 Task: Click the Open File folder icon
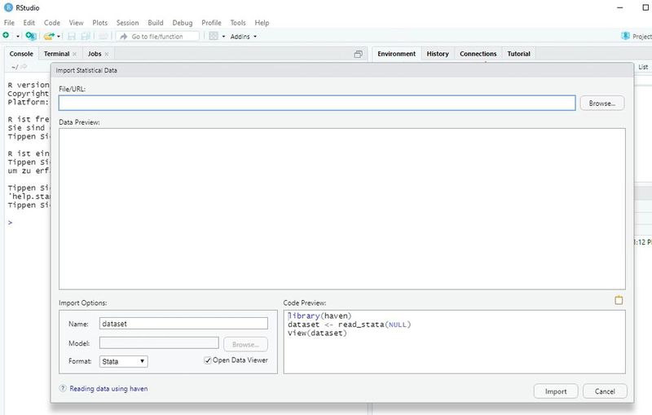[49, 36]
